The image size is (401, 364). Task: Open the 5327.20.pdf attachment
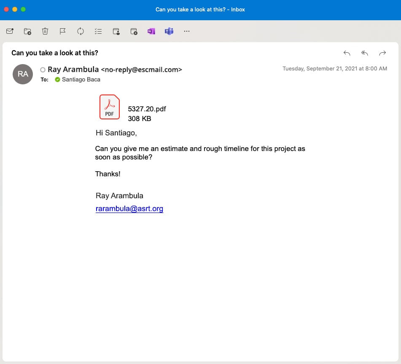coord(110,107)
